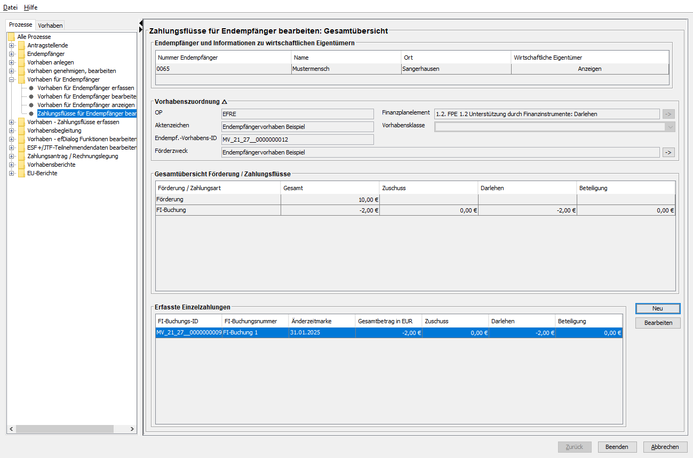Open the Hilfe menu
693x458 pixels.
(x=31, y=7)
